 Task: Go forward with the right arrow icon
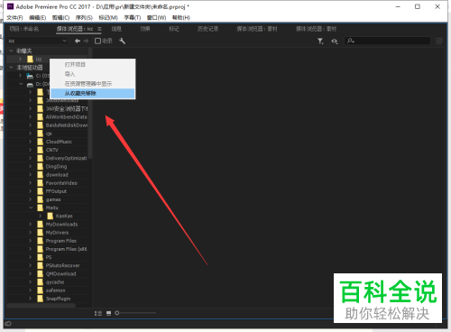pyautogui.click(x=87, y=41)
